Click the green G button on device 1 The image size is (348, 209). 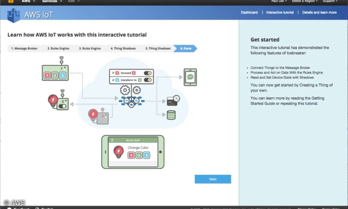click(x=55, y=75)
